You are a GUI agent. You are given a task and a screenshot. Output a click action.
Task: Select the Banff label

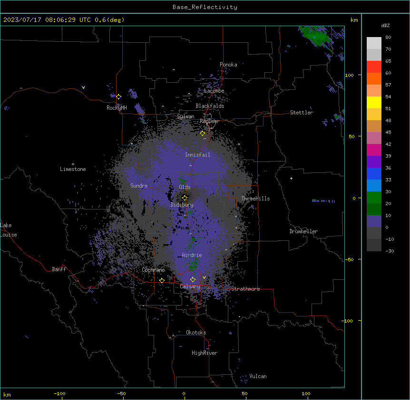tap(59, 269)
